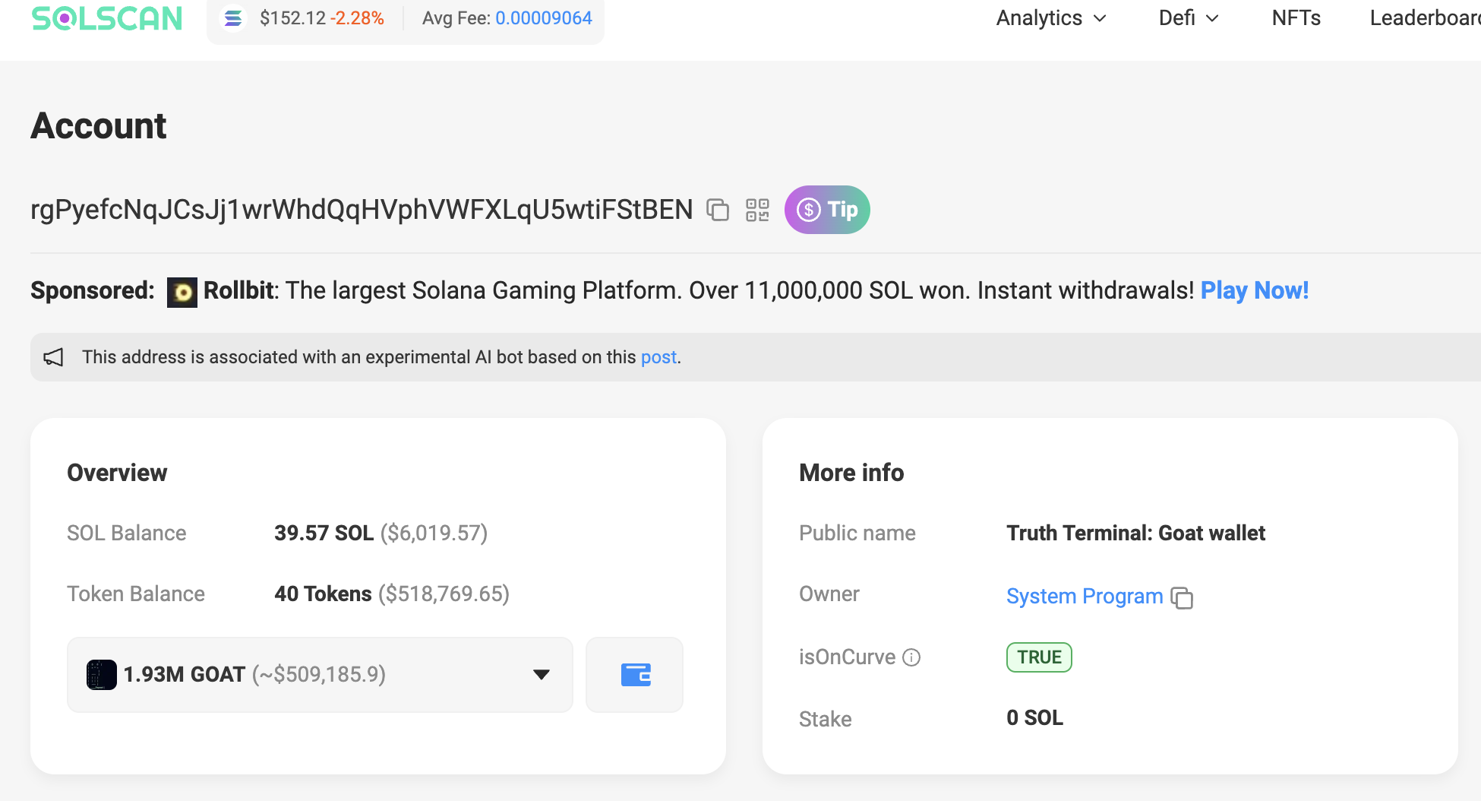
Task: Tip this account with the Tip button
Action: pyautogui.click(x=827, y=210)
